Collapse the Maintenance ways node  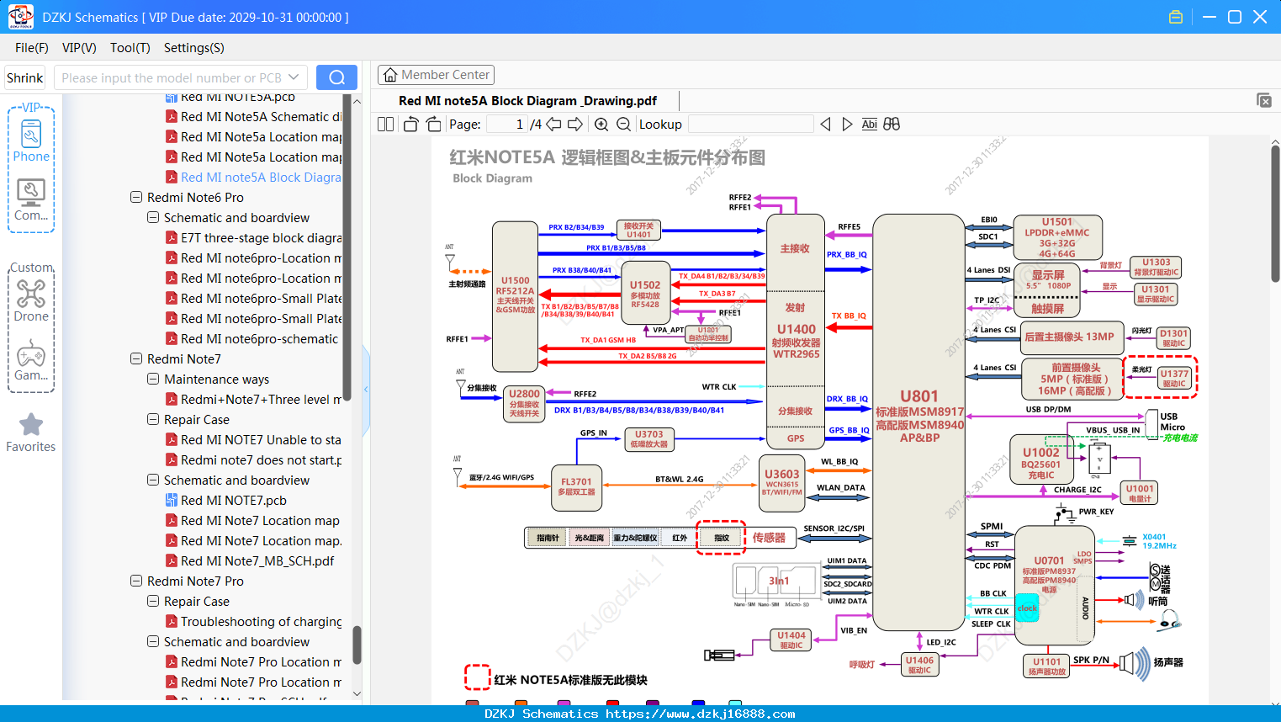click(x=153, y=380)
